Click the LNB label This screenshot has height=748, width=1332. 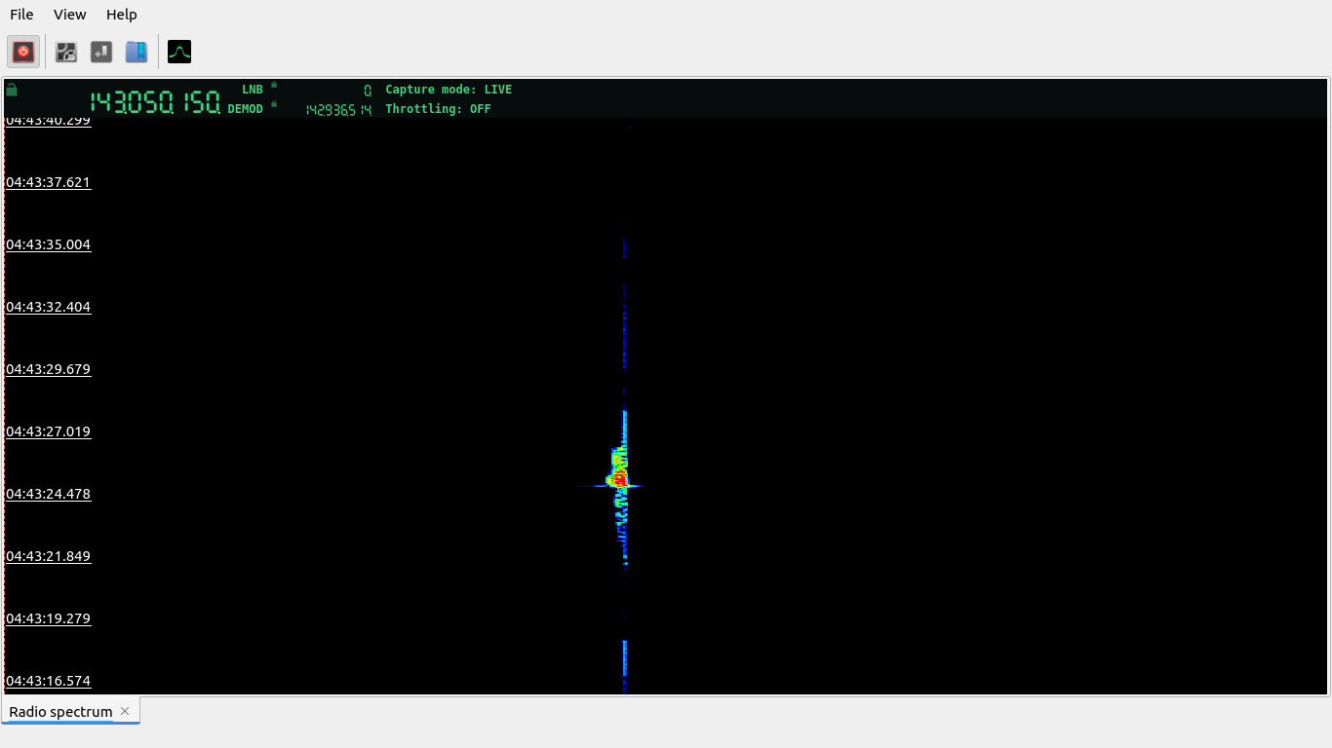pos(253,90)
